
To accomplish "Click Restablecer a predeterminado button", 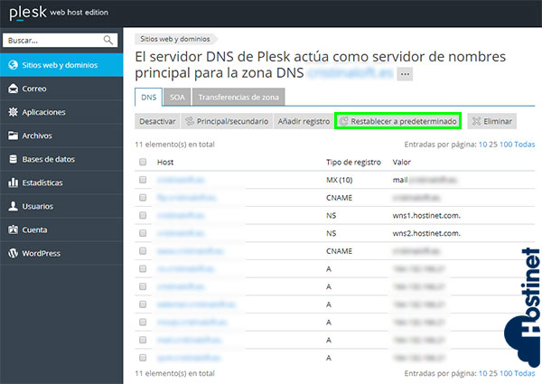I will coord(397,121).
